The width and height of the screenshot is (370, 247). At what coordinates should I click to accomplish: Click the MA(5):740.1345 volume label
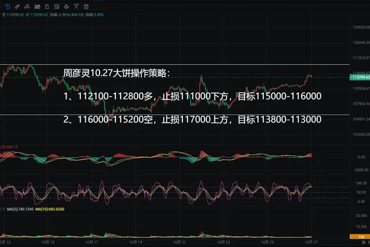pyautogui.click(x=20, y=209)
